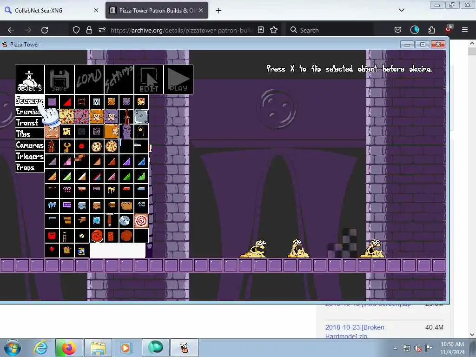
Task: Pick the red slope triangle object
Action: (67, 102)
